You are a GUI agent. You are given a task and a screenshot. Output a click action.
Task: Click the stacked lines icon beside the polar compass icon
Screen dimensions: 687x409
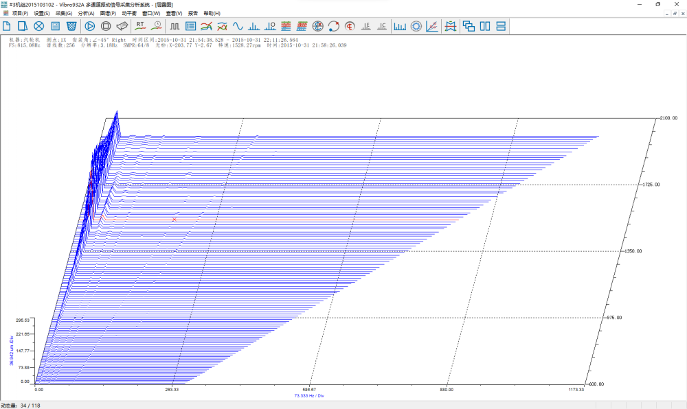coord(302,26)
